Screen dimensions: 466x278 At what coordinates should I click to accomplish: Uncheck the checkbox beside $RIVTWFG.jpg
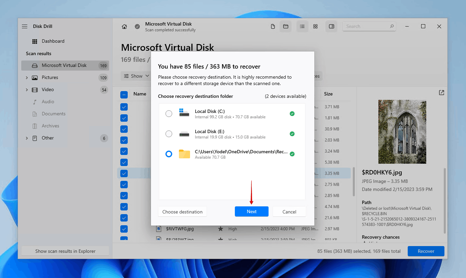[124, 229]
